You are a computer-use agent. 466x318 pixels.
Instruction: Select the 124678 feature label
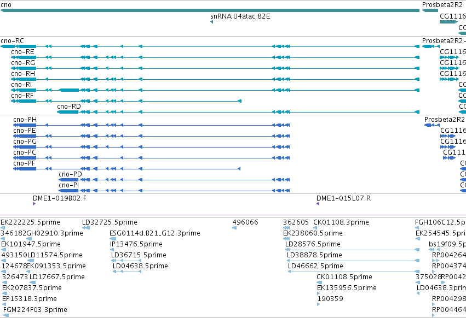pyautogui.click(x=14, y=266)
